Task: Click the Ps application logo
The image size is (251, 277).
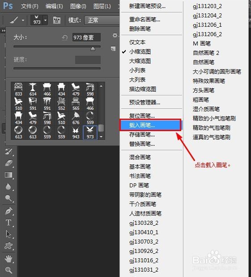Action: click(8, 6)
